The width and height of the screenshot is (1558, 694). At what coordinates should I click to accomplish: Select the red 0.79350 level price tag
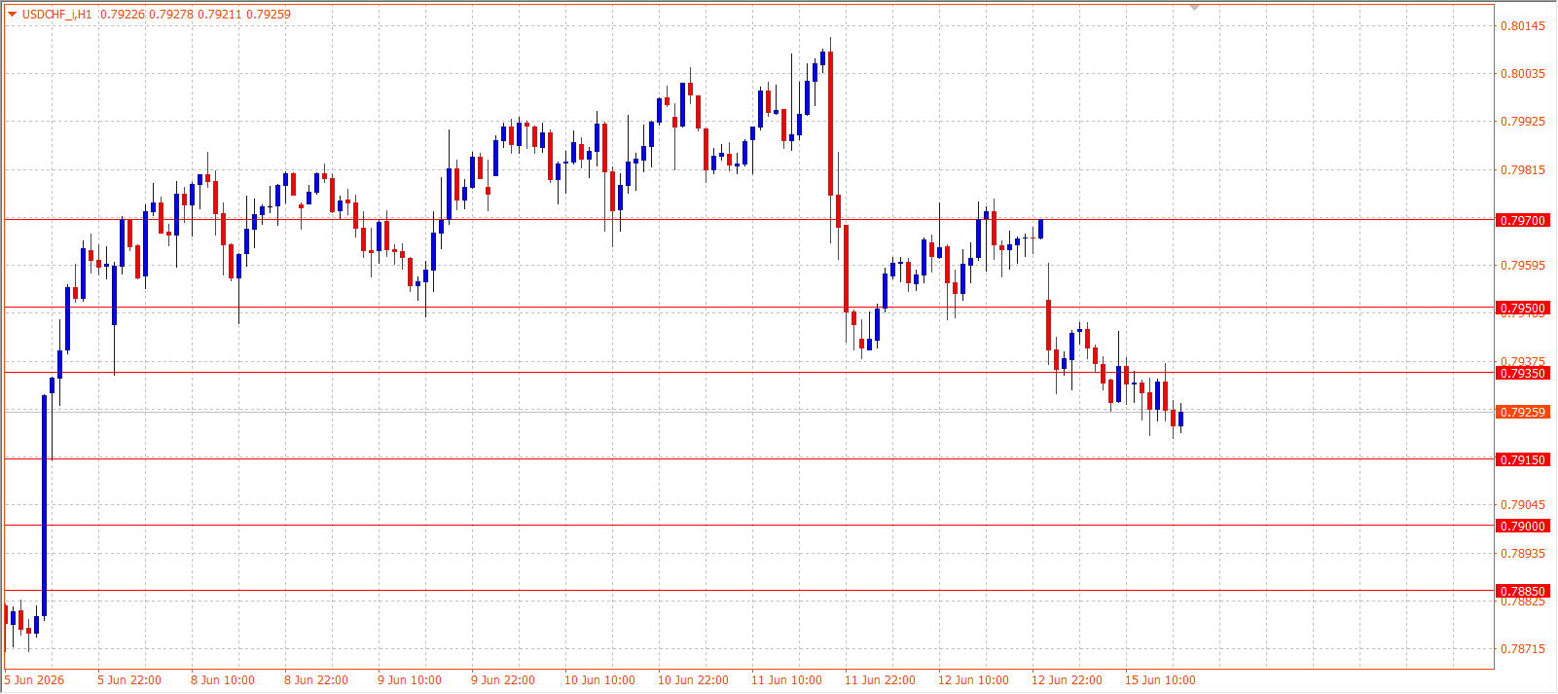(x=1522, y=374)
